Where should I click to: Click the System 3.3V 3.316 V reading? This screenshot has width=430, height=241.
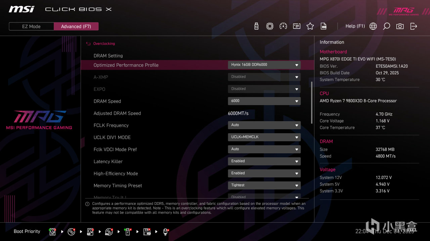[383, 191]
